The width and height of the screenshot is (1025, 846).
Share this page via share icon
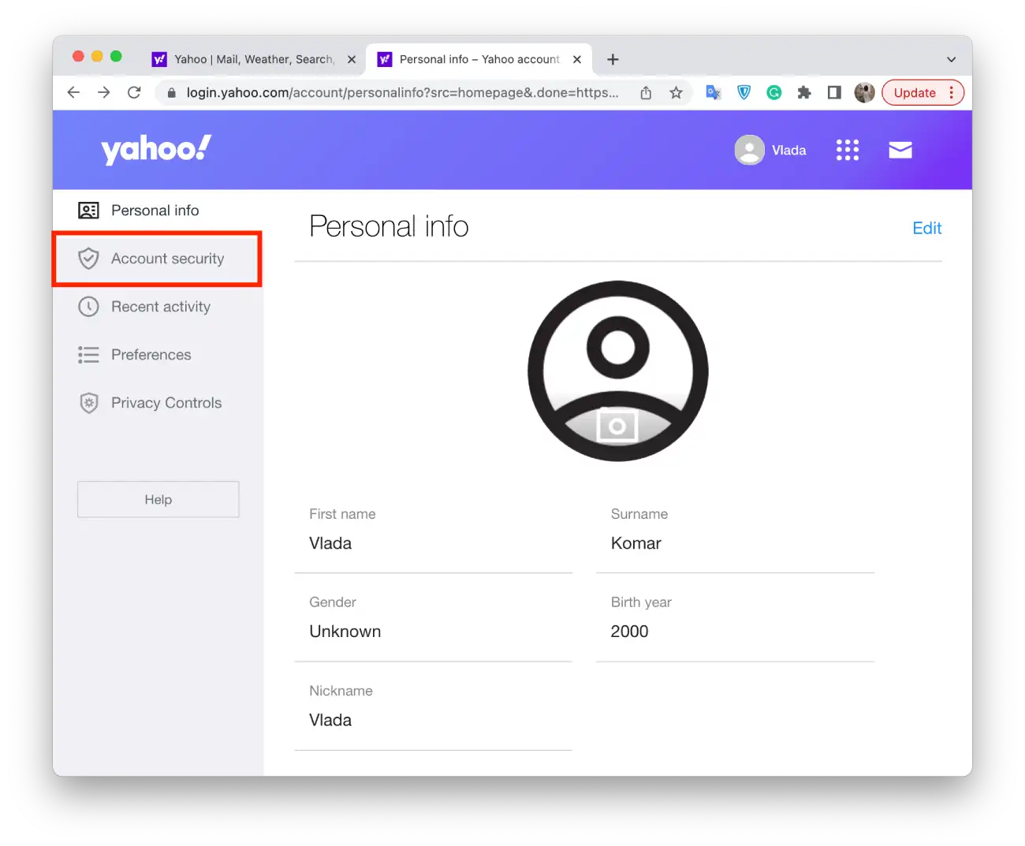(646, 92)
